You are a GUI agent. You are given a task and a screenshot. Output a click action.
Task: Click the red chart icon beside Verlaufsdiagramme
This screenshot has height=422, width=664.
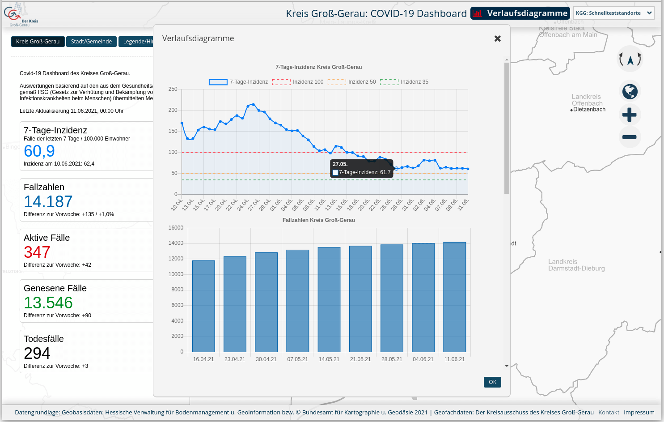coord(478,13)
